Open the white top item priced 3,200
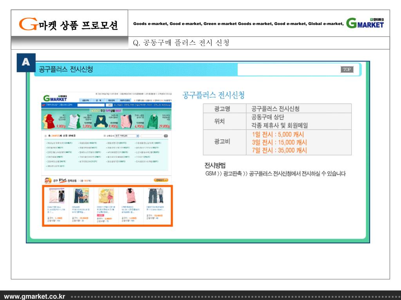 point(79,121)
